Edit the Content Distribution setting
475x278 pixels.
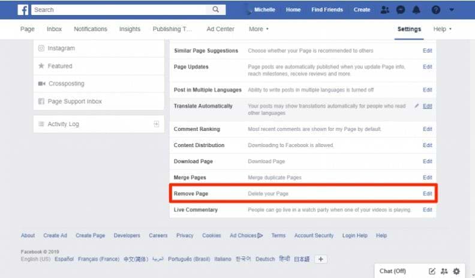(x=427, y=145)
